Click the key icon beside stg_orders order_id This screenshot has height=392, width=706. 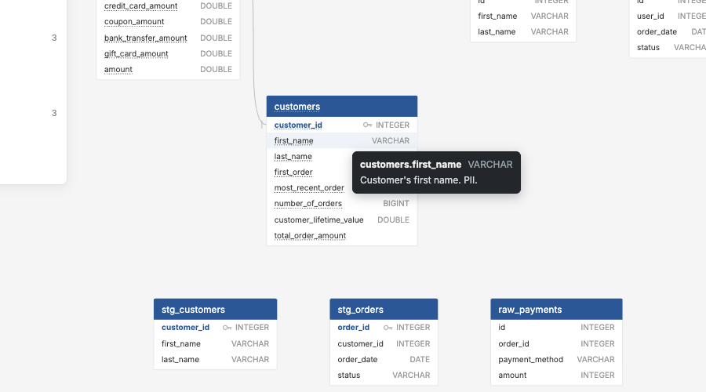388,328
